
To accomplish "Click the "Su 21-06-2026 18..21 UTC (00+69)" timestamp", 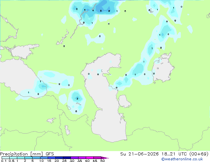I will click(x=164, y=154).
